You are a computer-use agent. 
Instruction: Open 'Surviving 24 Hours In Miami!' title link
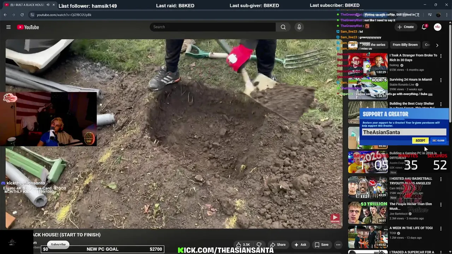(x=411, y=80)
